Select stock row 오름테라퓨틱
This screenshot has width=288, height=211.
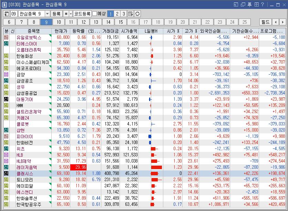[x=144, y=50]
